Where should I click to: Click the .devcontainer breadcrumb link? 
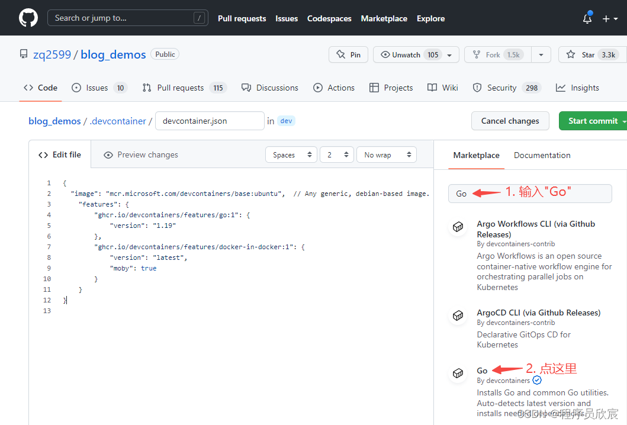point(118,121)
